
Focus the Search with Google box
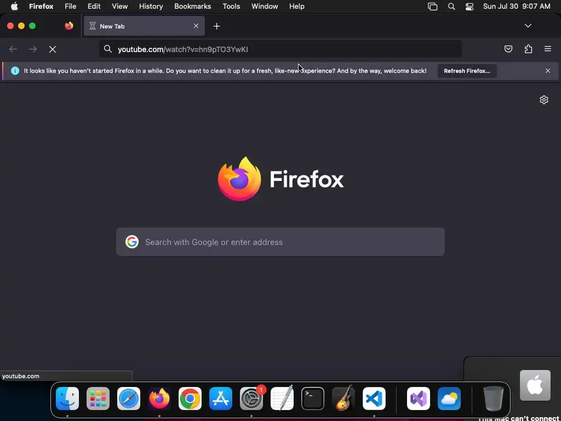tap(280, 242)
